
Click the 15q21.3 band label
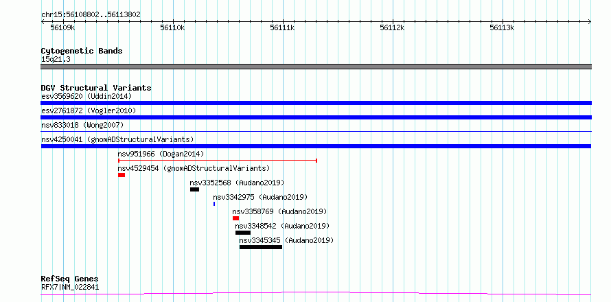[56, 60]
